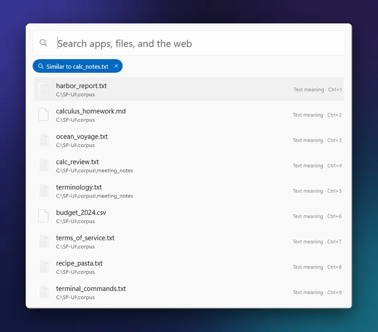Click the path under terminology.txt
This screenshot has width=378, height=332.
pyautogui.click(x=94, y=196)
